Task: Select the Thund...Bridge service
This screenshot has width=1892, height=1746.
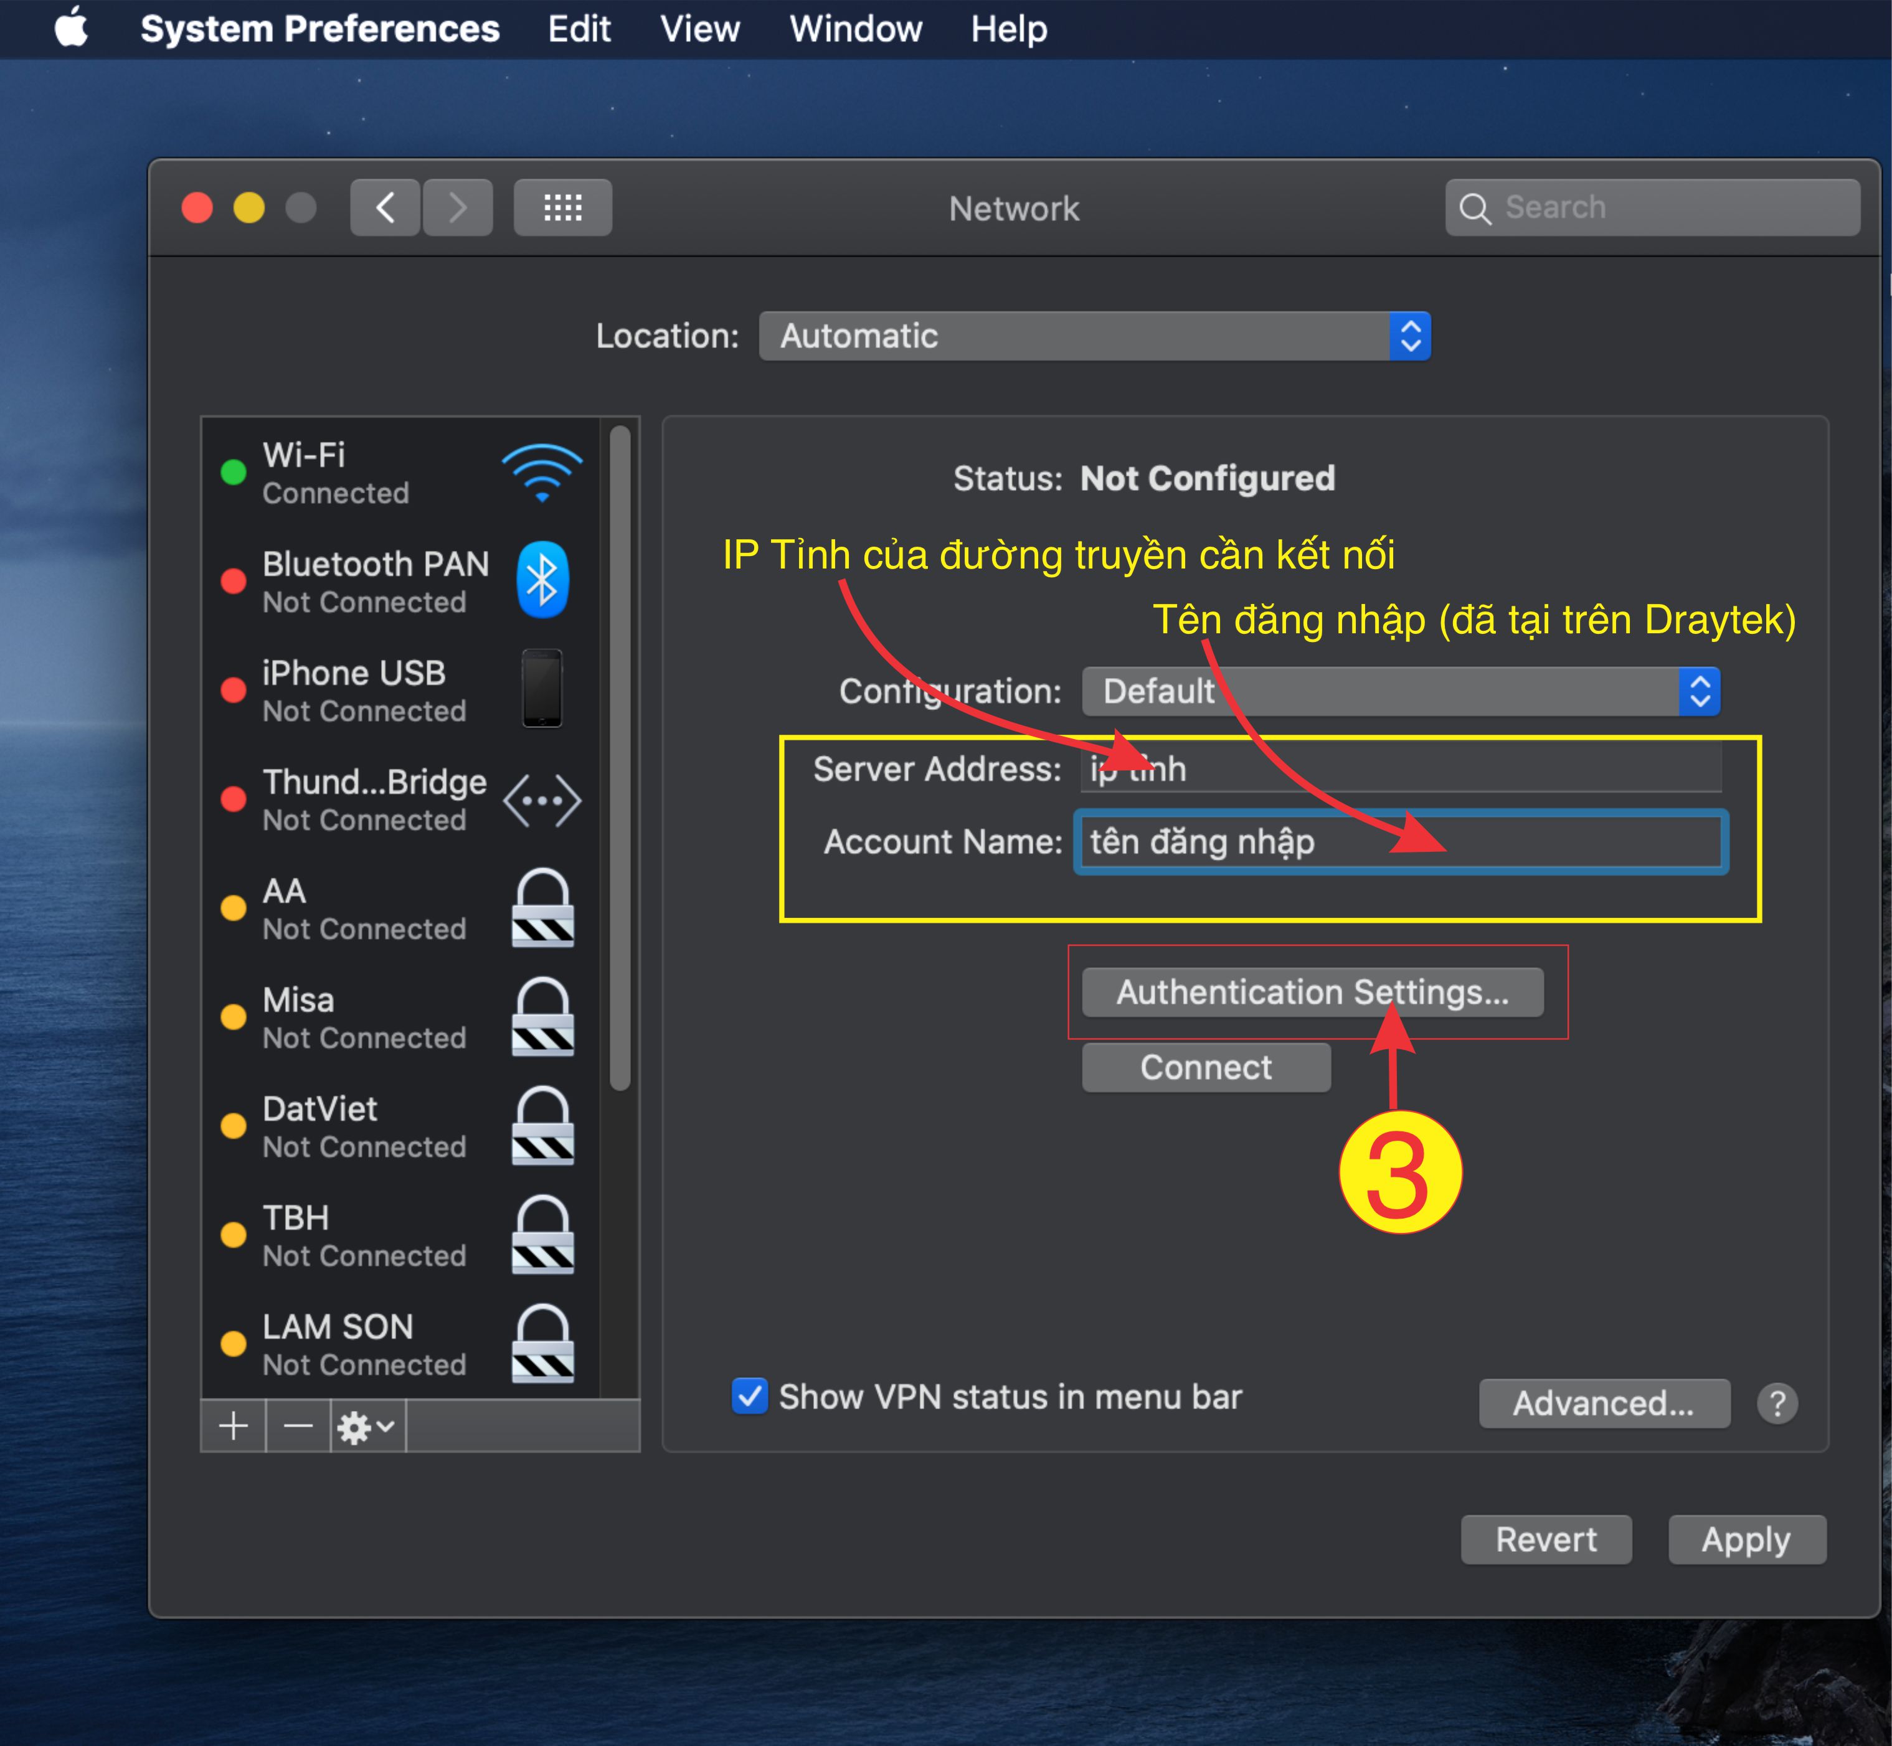Action: [400, 800]
